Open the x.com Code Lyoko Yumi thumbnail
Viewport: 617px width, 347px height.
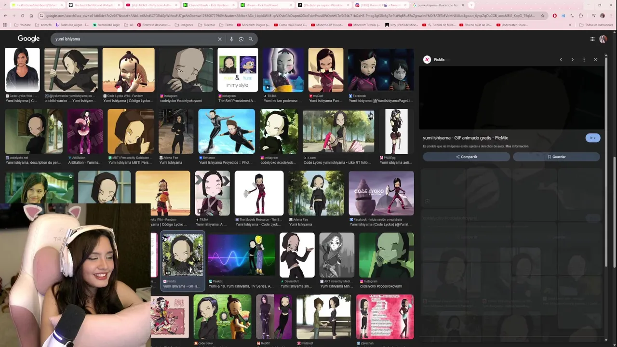tap(338, 132)
